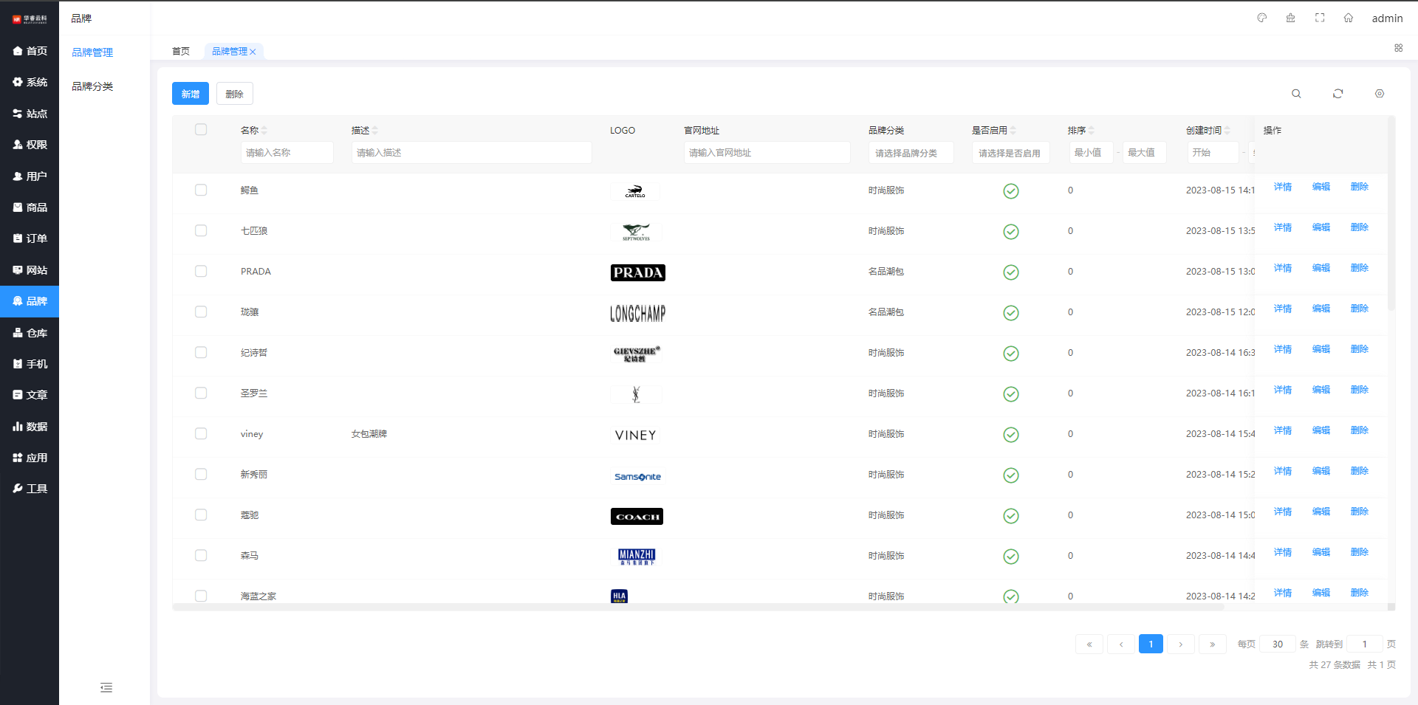The image size is (1418, 705).
Task: Open theme palette icon in header
Action: pyautogui.click(x=1262, y=18)
